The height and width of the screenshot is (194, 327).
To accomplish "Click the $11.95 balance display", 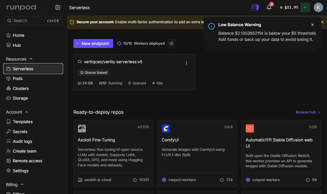I will pyautogui.click(x=289, y=7).
